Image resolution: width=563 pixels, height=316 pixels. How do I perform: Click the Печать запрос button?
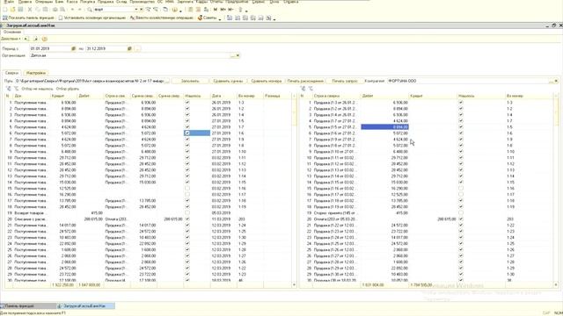click(x=345, y=81)
